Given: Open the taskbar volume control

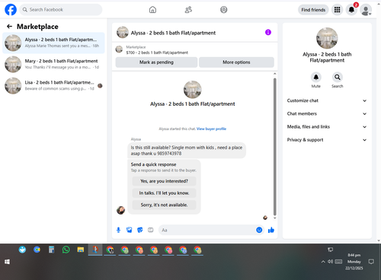Looking at the screenshot, I should 330,262.
